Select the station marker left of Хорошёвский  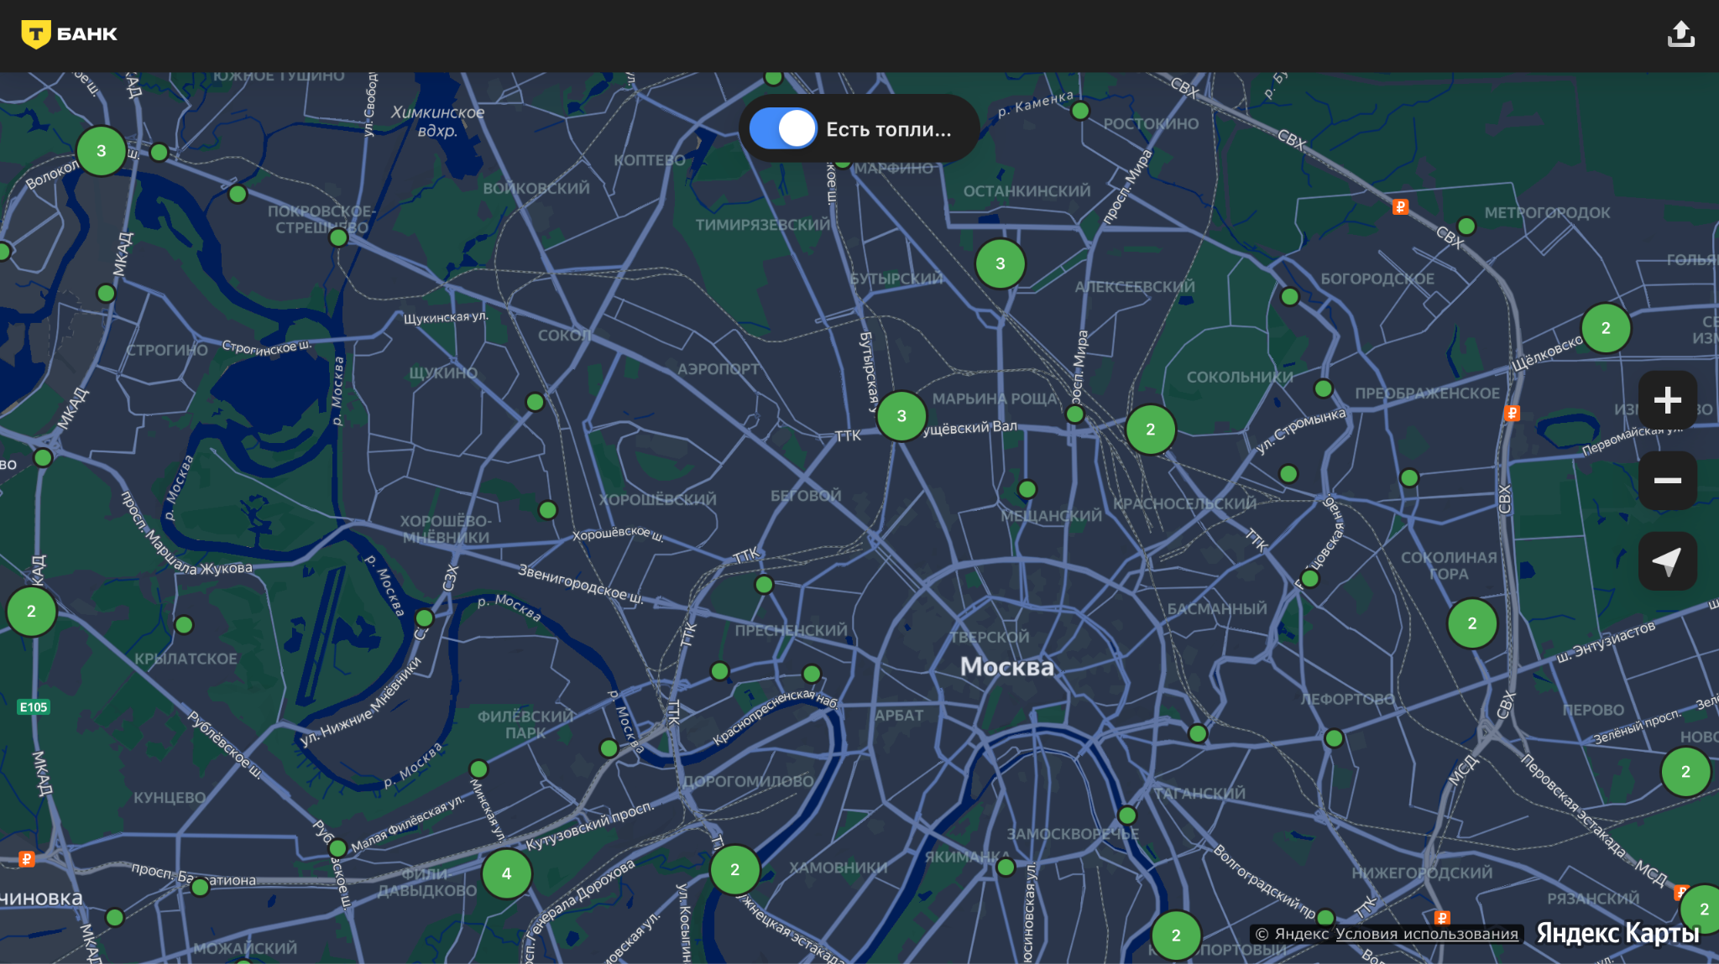(x=548, y=509)
